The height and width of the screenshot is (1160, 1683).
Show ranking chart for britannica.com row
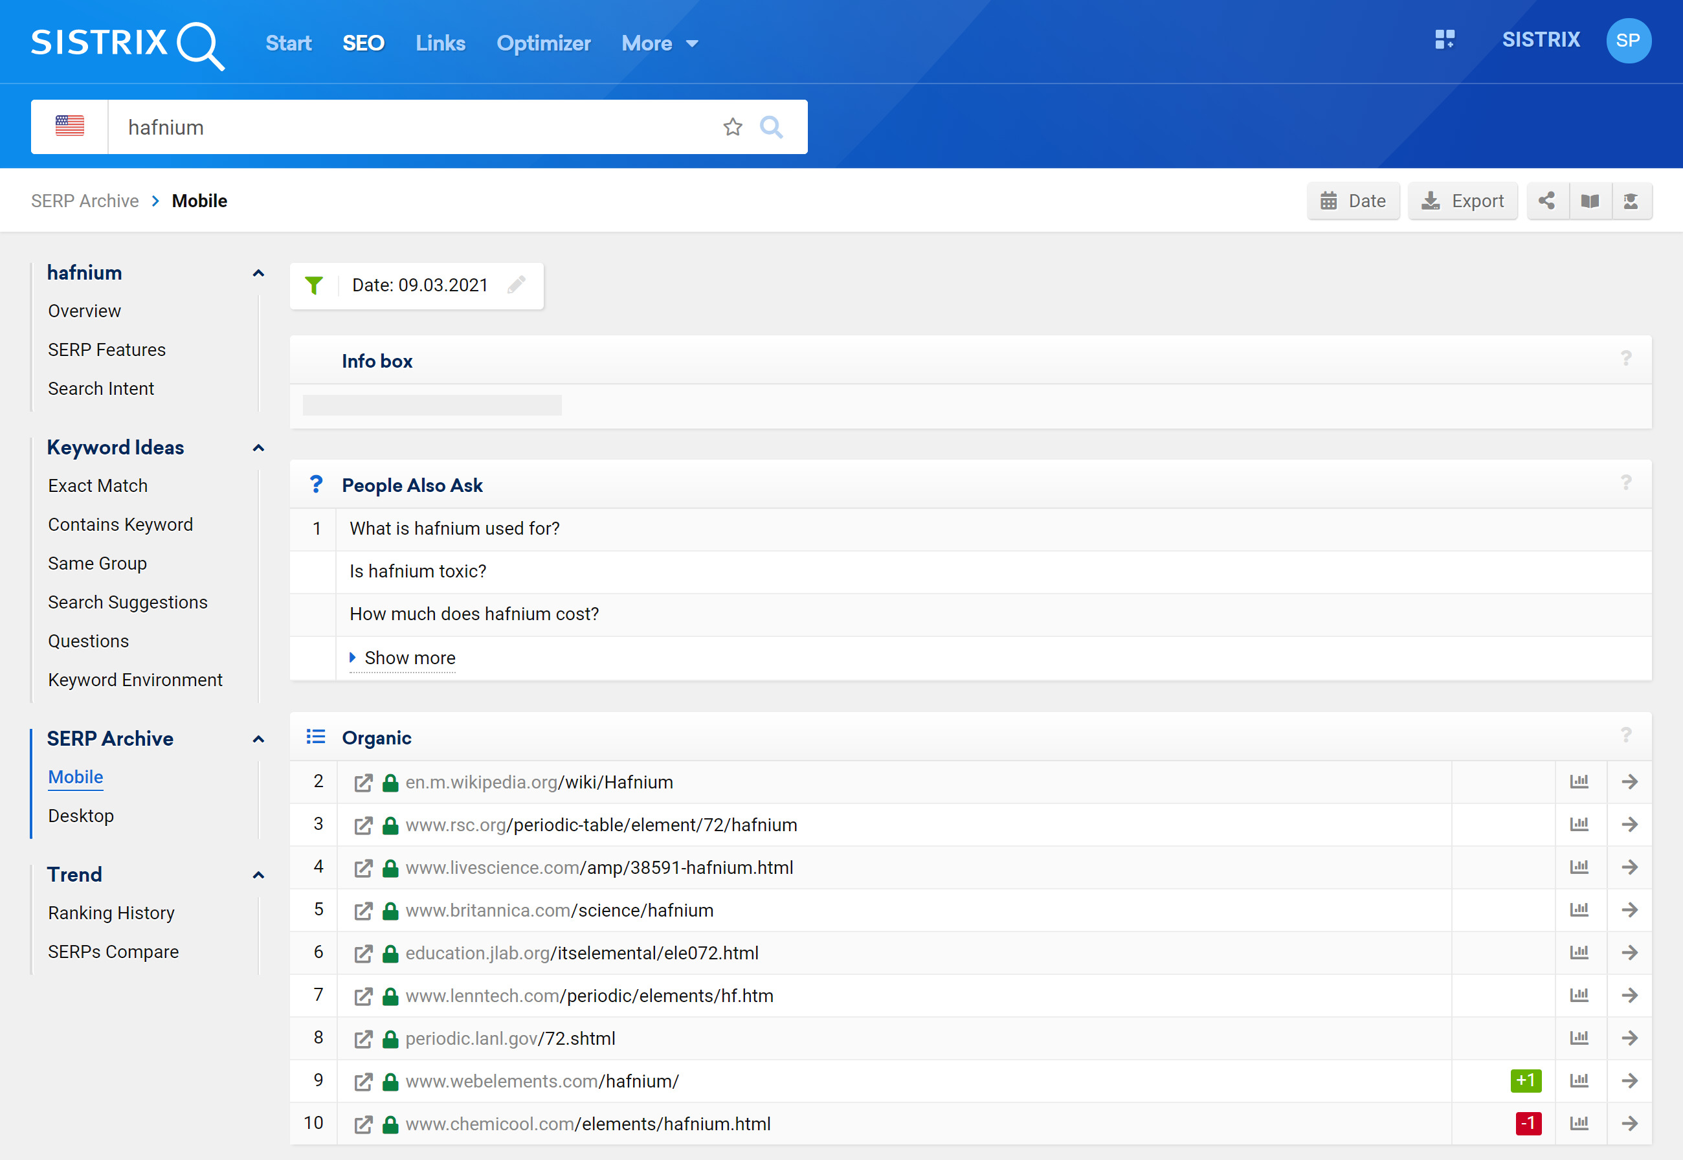(1579, 909)
